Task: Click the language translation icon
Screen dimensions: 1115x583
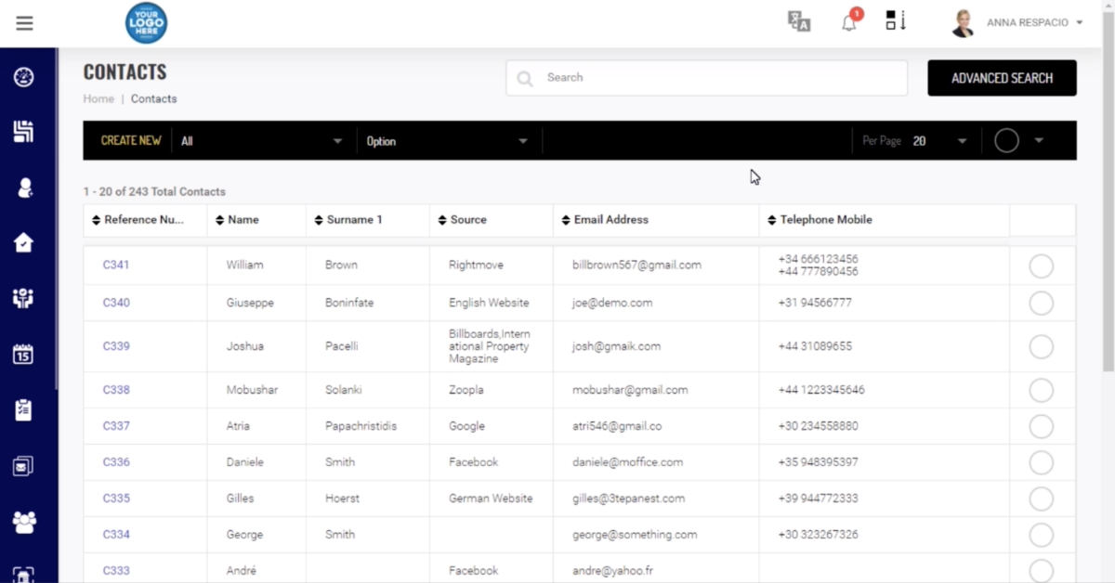Action: 799,22
